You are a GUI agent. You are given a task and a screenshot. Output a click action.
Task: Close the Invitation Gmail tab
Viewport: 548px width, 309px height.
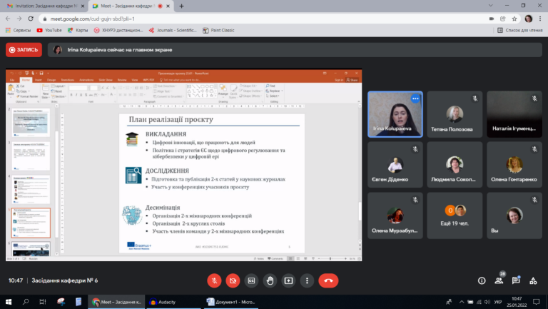click(83, 6)
